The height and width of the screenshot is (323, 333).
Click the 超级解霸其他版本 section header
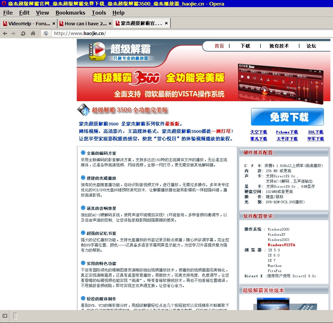(284, 290)
